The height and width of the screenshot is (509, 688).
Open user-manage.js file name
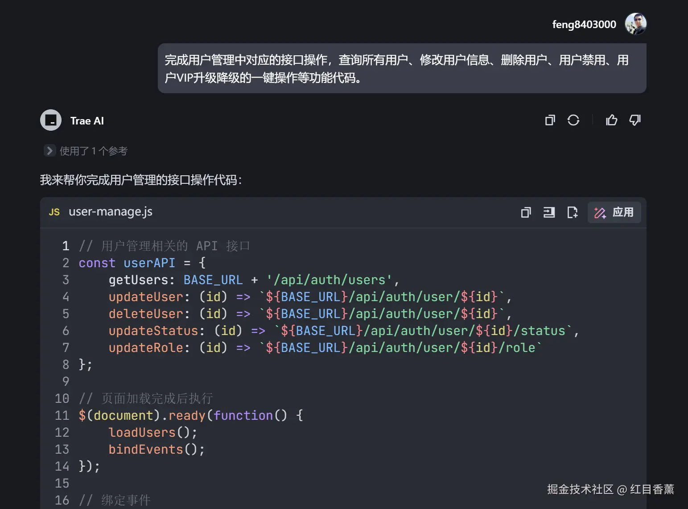[x=111, y=211]
